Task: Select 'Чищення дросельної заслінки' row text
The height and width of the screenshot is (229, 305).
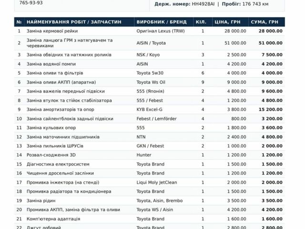Action: (60, 173)
